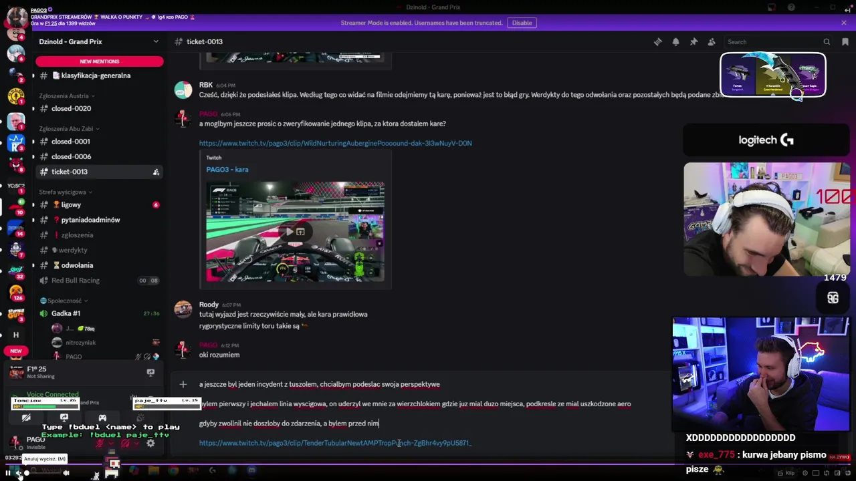Click Roody's avatar in the chat
Viewport: 856px width, 481px height.
[x=183, y=309]
